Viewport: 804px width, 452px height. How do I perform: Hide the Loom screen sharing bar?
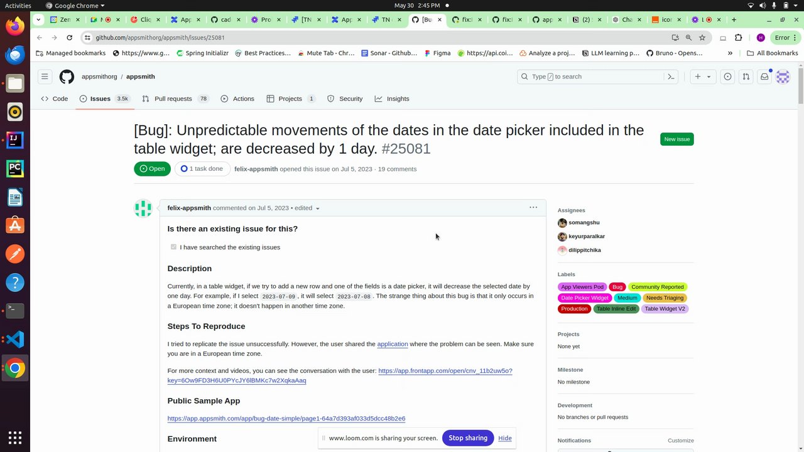[x=505, y=438]
